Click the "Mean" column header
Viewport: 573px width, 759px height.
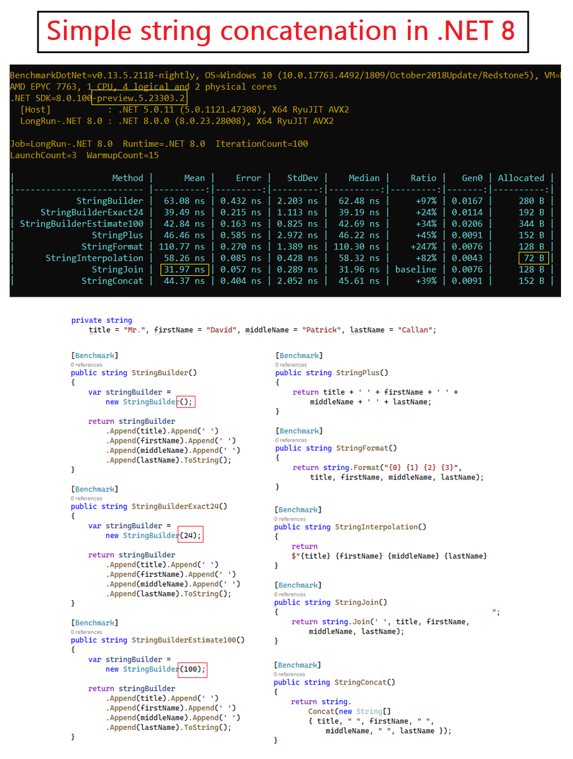194,178
